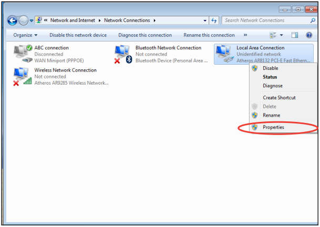Image resolution: width=320 pixels, height=227 pixels.
Task: Minimize the Network Connections window
Action: pyautogui.click(x=285, y=9)
